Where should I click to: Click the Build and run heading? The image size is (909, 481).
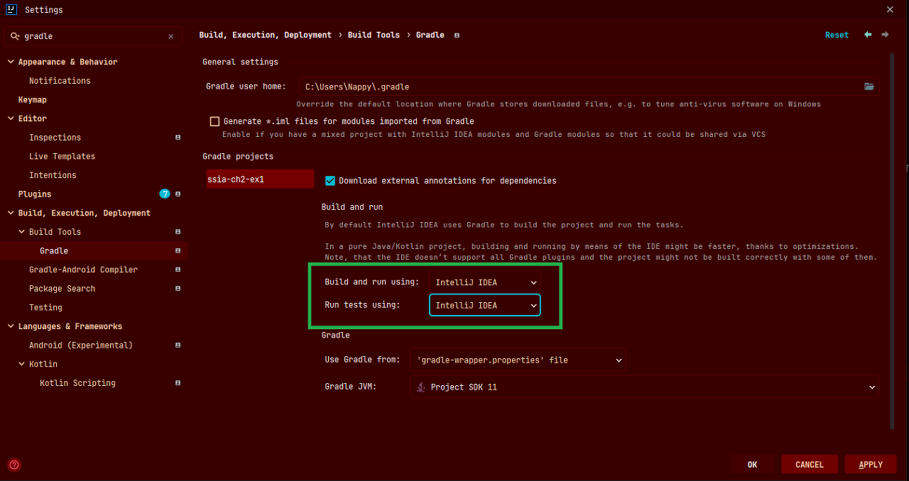pyautogui.click(x=352, y=207)
